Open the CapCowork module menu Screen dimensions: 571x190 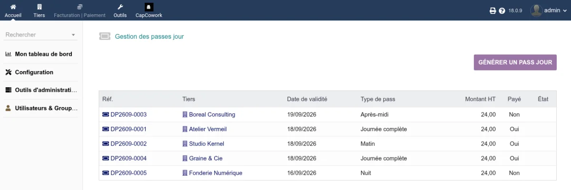[149, 10]
